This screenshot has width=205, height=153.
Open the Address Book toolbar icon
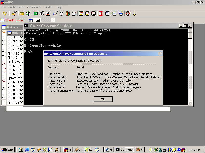tap(74, 14)
